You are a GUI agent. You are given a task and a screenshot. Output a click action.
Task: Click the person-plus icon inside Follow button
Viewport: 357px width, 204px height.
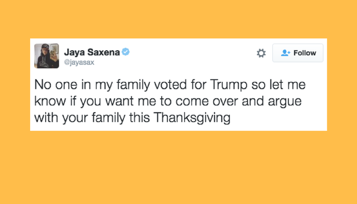[286, 53]
